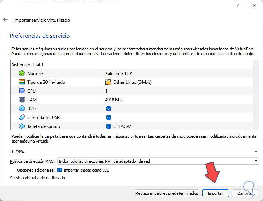This screenshot has width=263, height=201.
Task: Click the CPU chip icon
Action: [22, 91]
